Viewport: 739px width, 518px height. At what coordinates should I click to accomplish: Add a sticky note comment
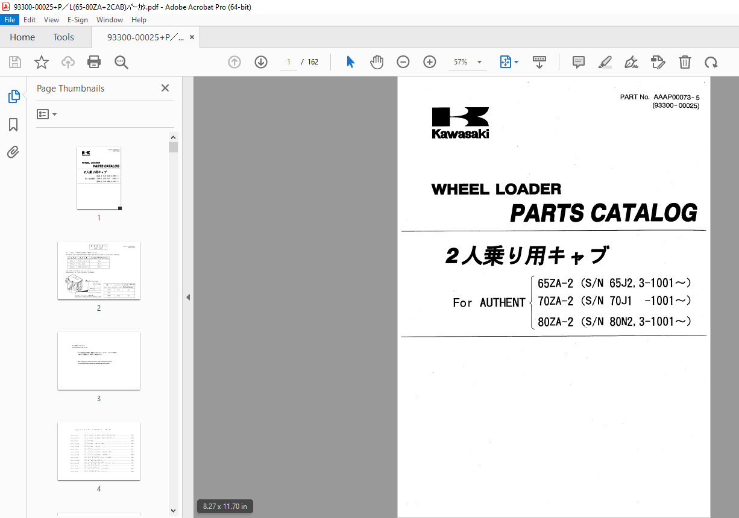pos(579,62)
